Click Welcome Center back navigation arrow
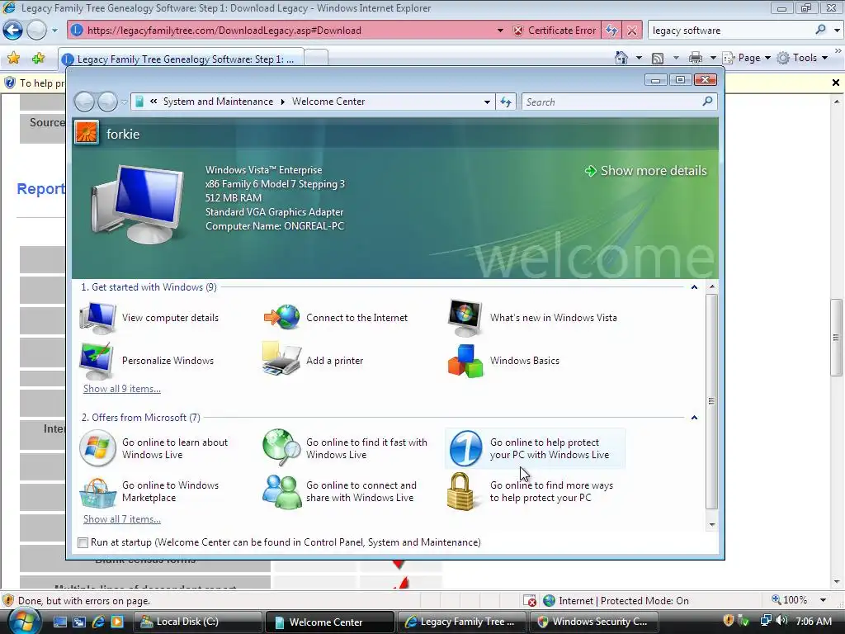 pos(84,102)
